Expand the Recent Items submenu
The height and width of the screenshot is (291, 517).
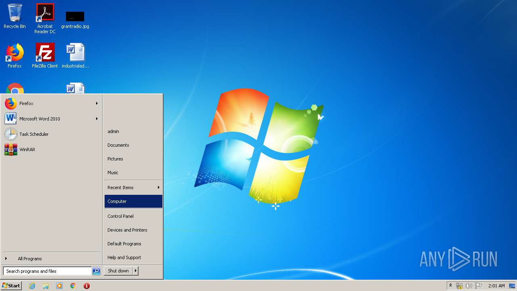133,188
